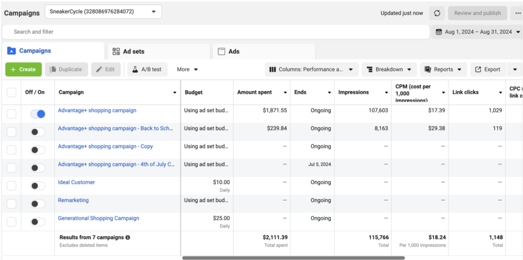Enable the Remarketing campaign toggle
523x260 pixels.
[x=38, y=203]
